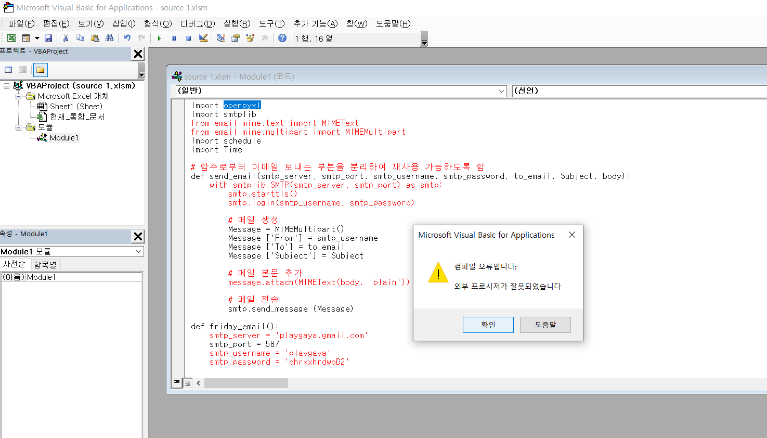Click the Copy icon
The height and width of the screenshot is (438, 767).
(80, 38)
